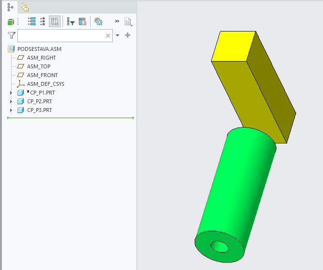Click the checklist document icon at toolbar end
Viewport: 323px width, 270px height.
pyautogui.click(x=128, y=21)
